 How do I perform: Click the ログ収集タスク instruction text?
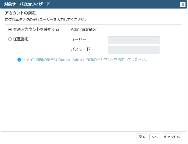tap(46, 20)
